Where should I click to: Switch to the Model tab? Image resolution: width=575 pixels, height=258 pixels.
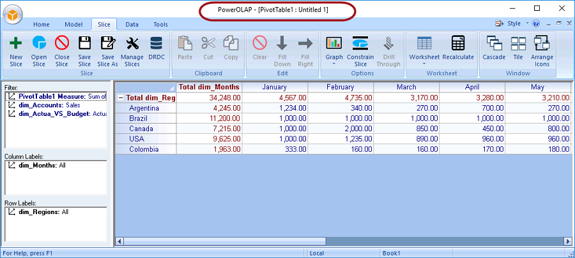tap(73, 24)
